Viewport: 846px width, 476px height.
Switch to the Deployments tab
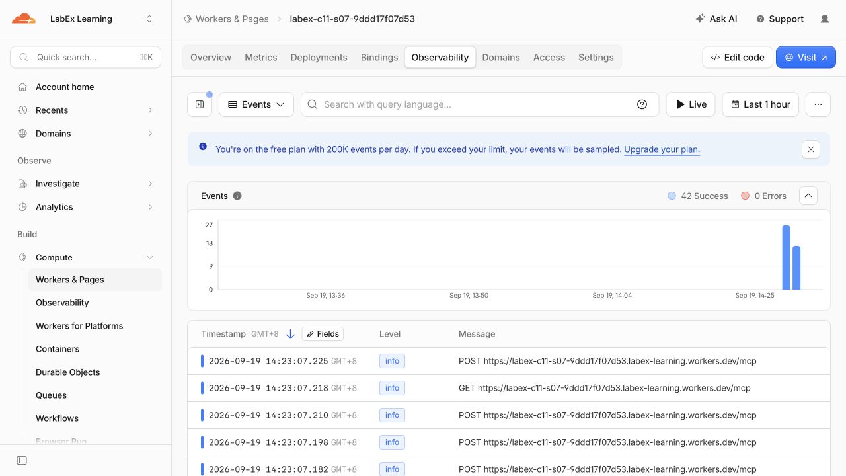coord(319,57)
